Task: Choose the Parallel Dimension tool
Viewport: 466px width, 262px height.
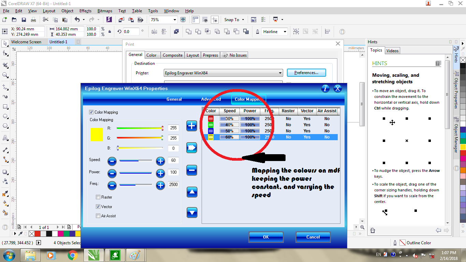Action: coord(5,150)
